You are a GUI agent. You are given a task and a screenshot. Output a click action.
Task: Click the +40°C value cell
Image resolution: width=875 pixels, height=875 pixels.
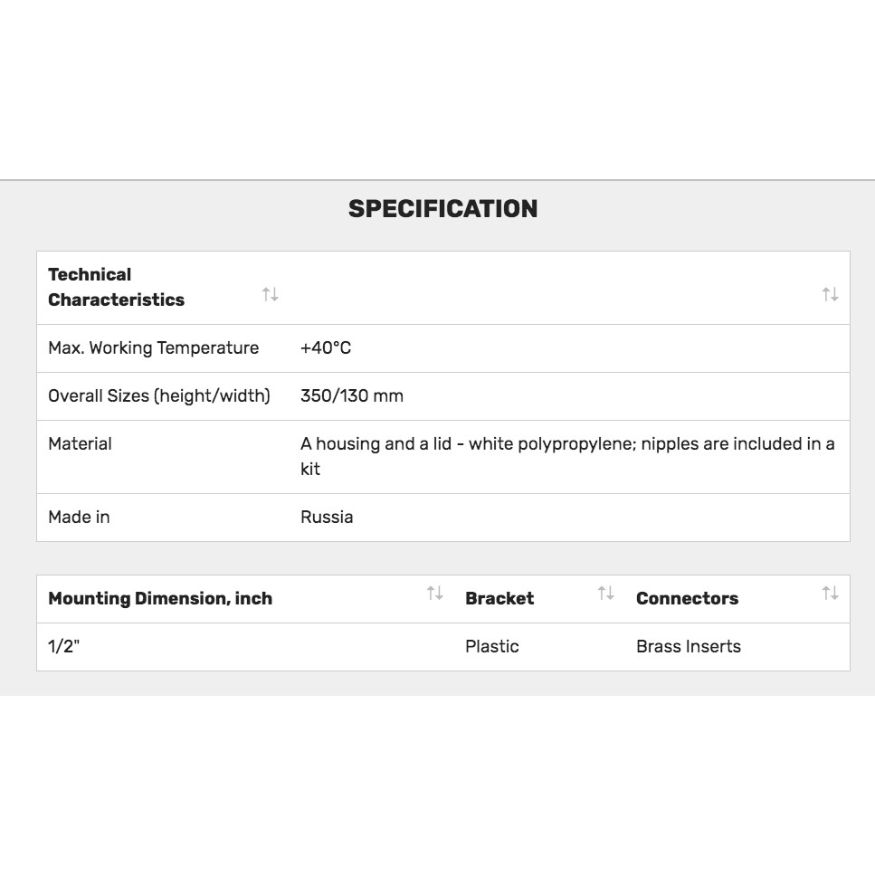(x=326, y=348)
